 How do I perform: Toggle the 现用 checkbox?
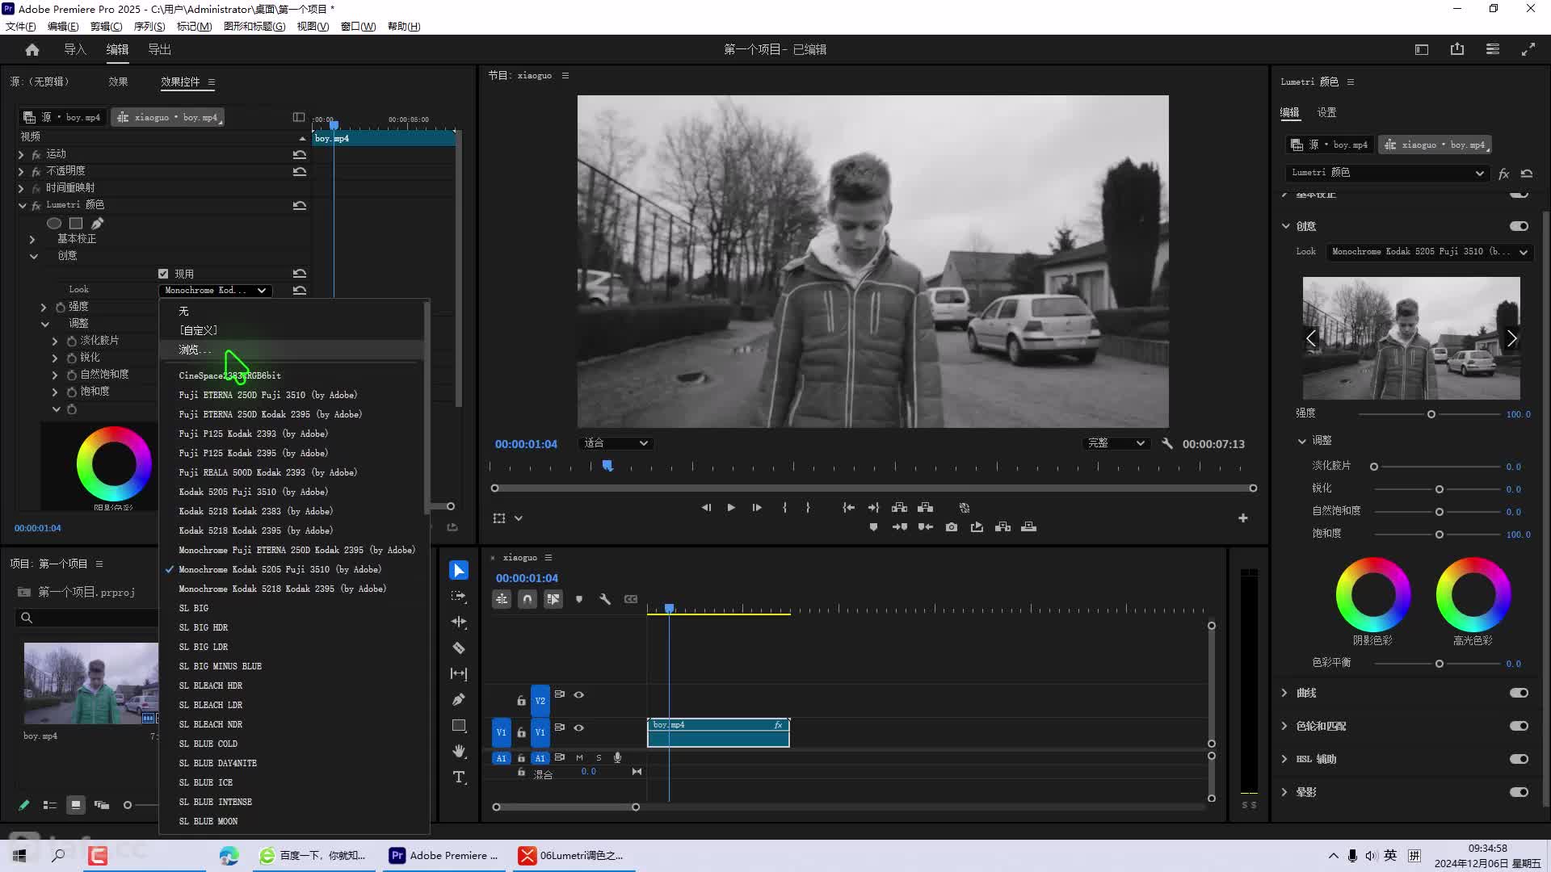pyautogui.click(x=163, y=274)
